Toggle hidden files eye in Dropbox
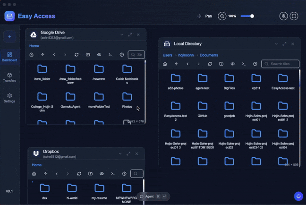This screenshot has height=205, width=306. point(102,173)
